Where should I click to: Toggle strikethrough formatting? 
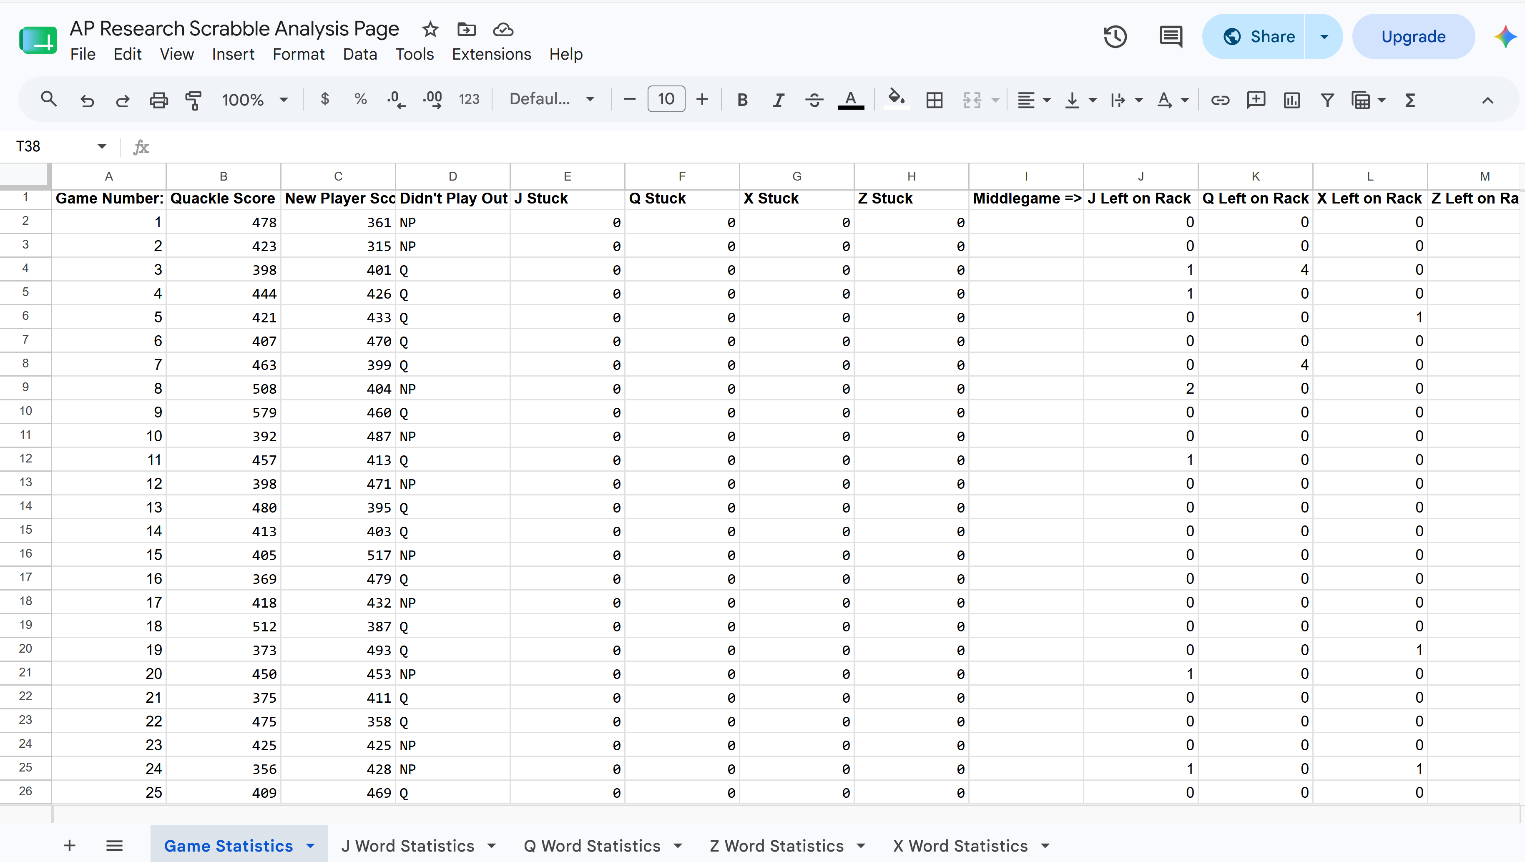(x=814, y=99)
